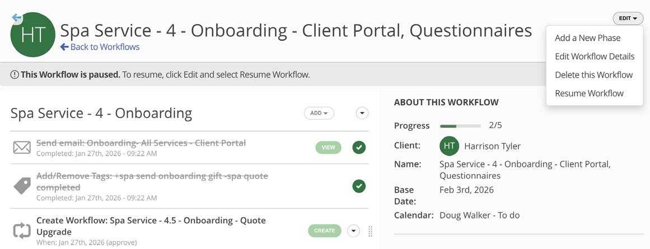This screenshot has height=249, width=650.
Task: Open the options arrow for Create Workflow step
Action: [x=353, y=231]
